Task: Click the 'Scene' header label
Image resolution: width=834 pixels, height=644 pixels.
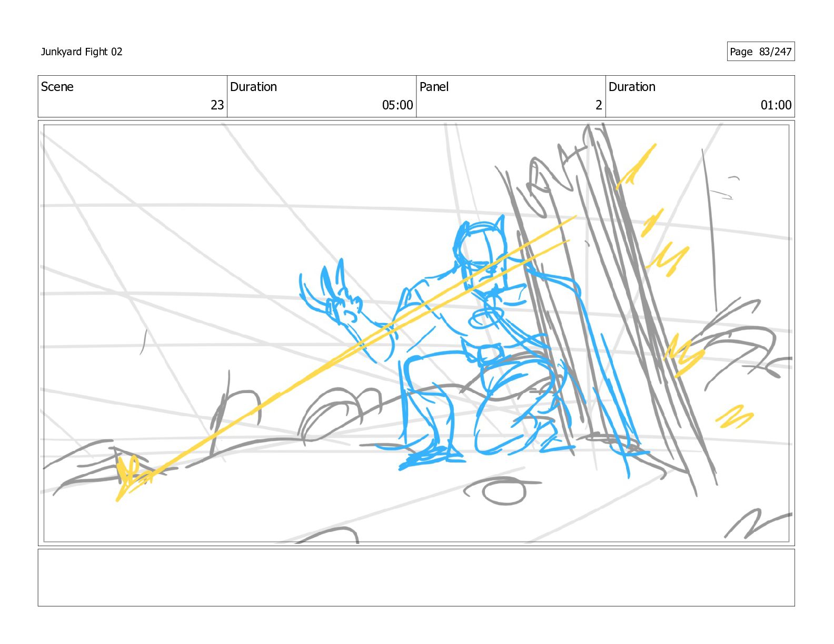Action: click(x=57, y=87)
